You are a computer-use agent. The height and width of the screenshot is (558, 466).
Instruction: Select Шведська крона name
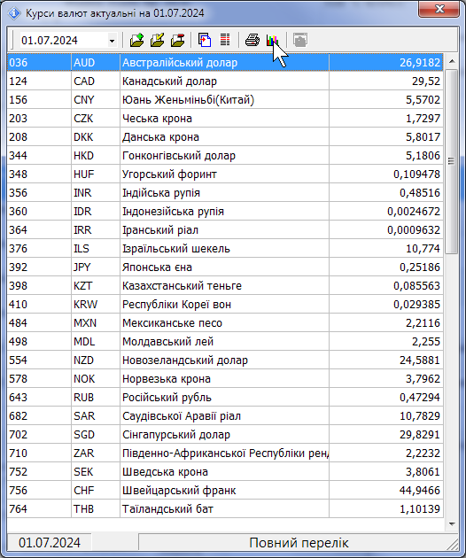(x=165, y=471)
